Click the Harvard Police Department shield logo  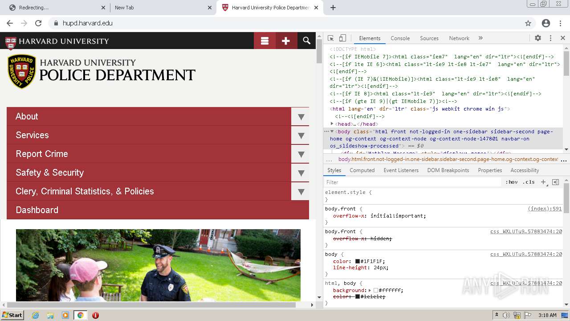coord(21,71)
